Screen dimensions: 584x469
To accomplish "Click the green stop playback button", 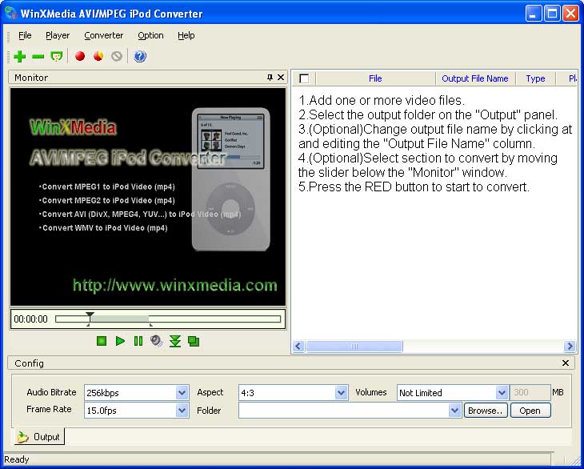I will (x=102, y=341).
